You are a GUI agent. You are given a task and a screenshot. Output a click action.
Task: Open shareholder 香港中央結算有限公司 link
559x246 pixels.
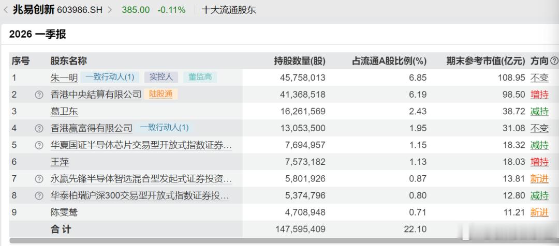[x=96, y=95]
